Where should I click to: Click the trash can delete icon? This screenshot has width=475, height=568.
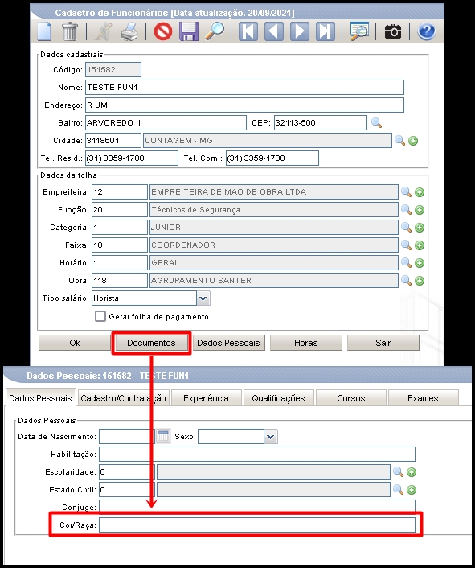(x=70, y=31)
